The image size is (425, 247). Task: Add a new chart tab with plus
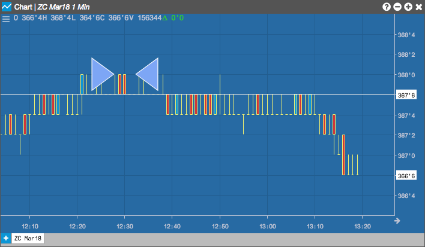(x=5, y=239)
